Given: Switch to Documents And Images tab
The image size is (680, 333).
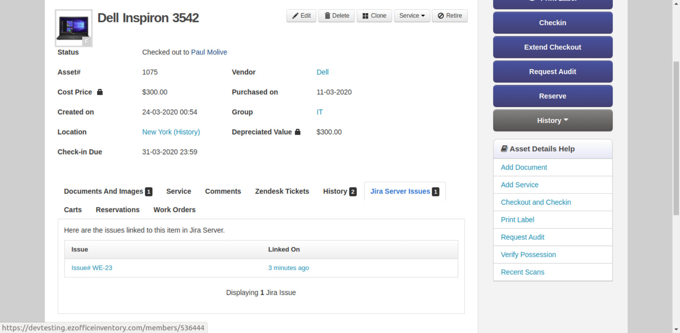Looking at the screenshot, I should click(x=108, y=191).
